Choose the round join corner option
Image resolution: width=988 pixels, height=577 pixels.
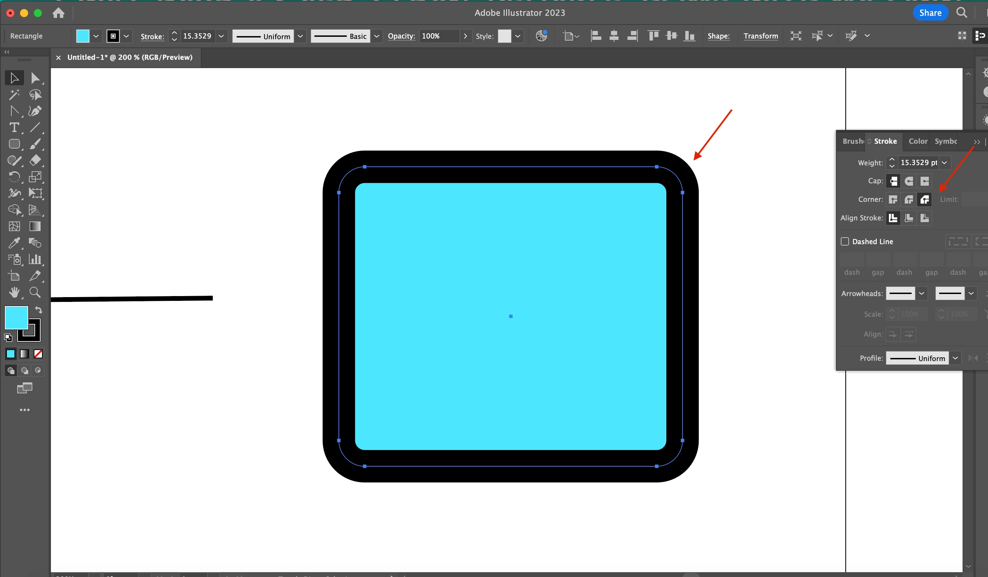tap(909, 199)
